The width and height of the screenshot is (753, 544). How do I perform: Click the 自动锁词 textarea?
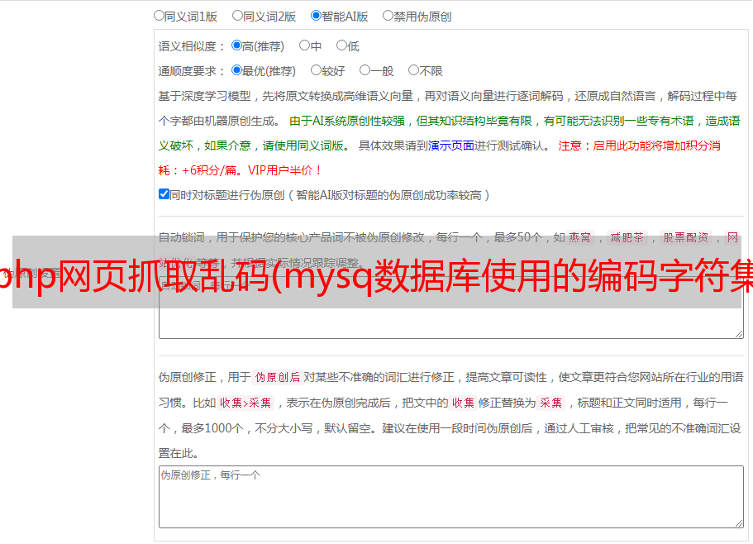click(x=451, y=308)
